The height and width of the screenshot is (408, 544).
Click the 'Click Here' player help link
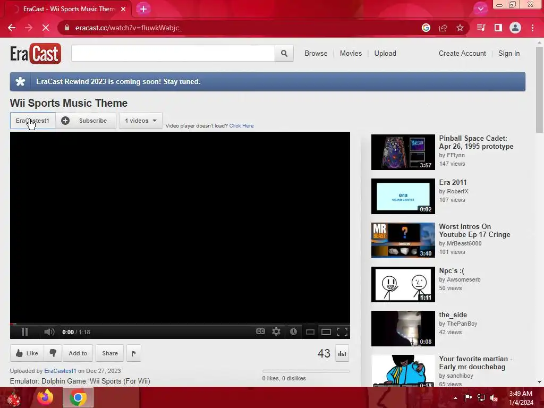pos(242,125)
